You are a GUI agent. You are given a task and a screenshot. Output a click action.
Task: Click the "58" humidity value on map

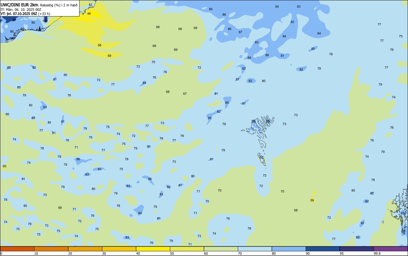99,45
